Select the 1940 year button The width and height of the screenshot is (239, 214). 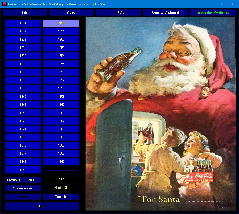pos(23,97)
